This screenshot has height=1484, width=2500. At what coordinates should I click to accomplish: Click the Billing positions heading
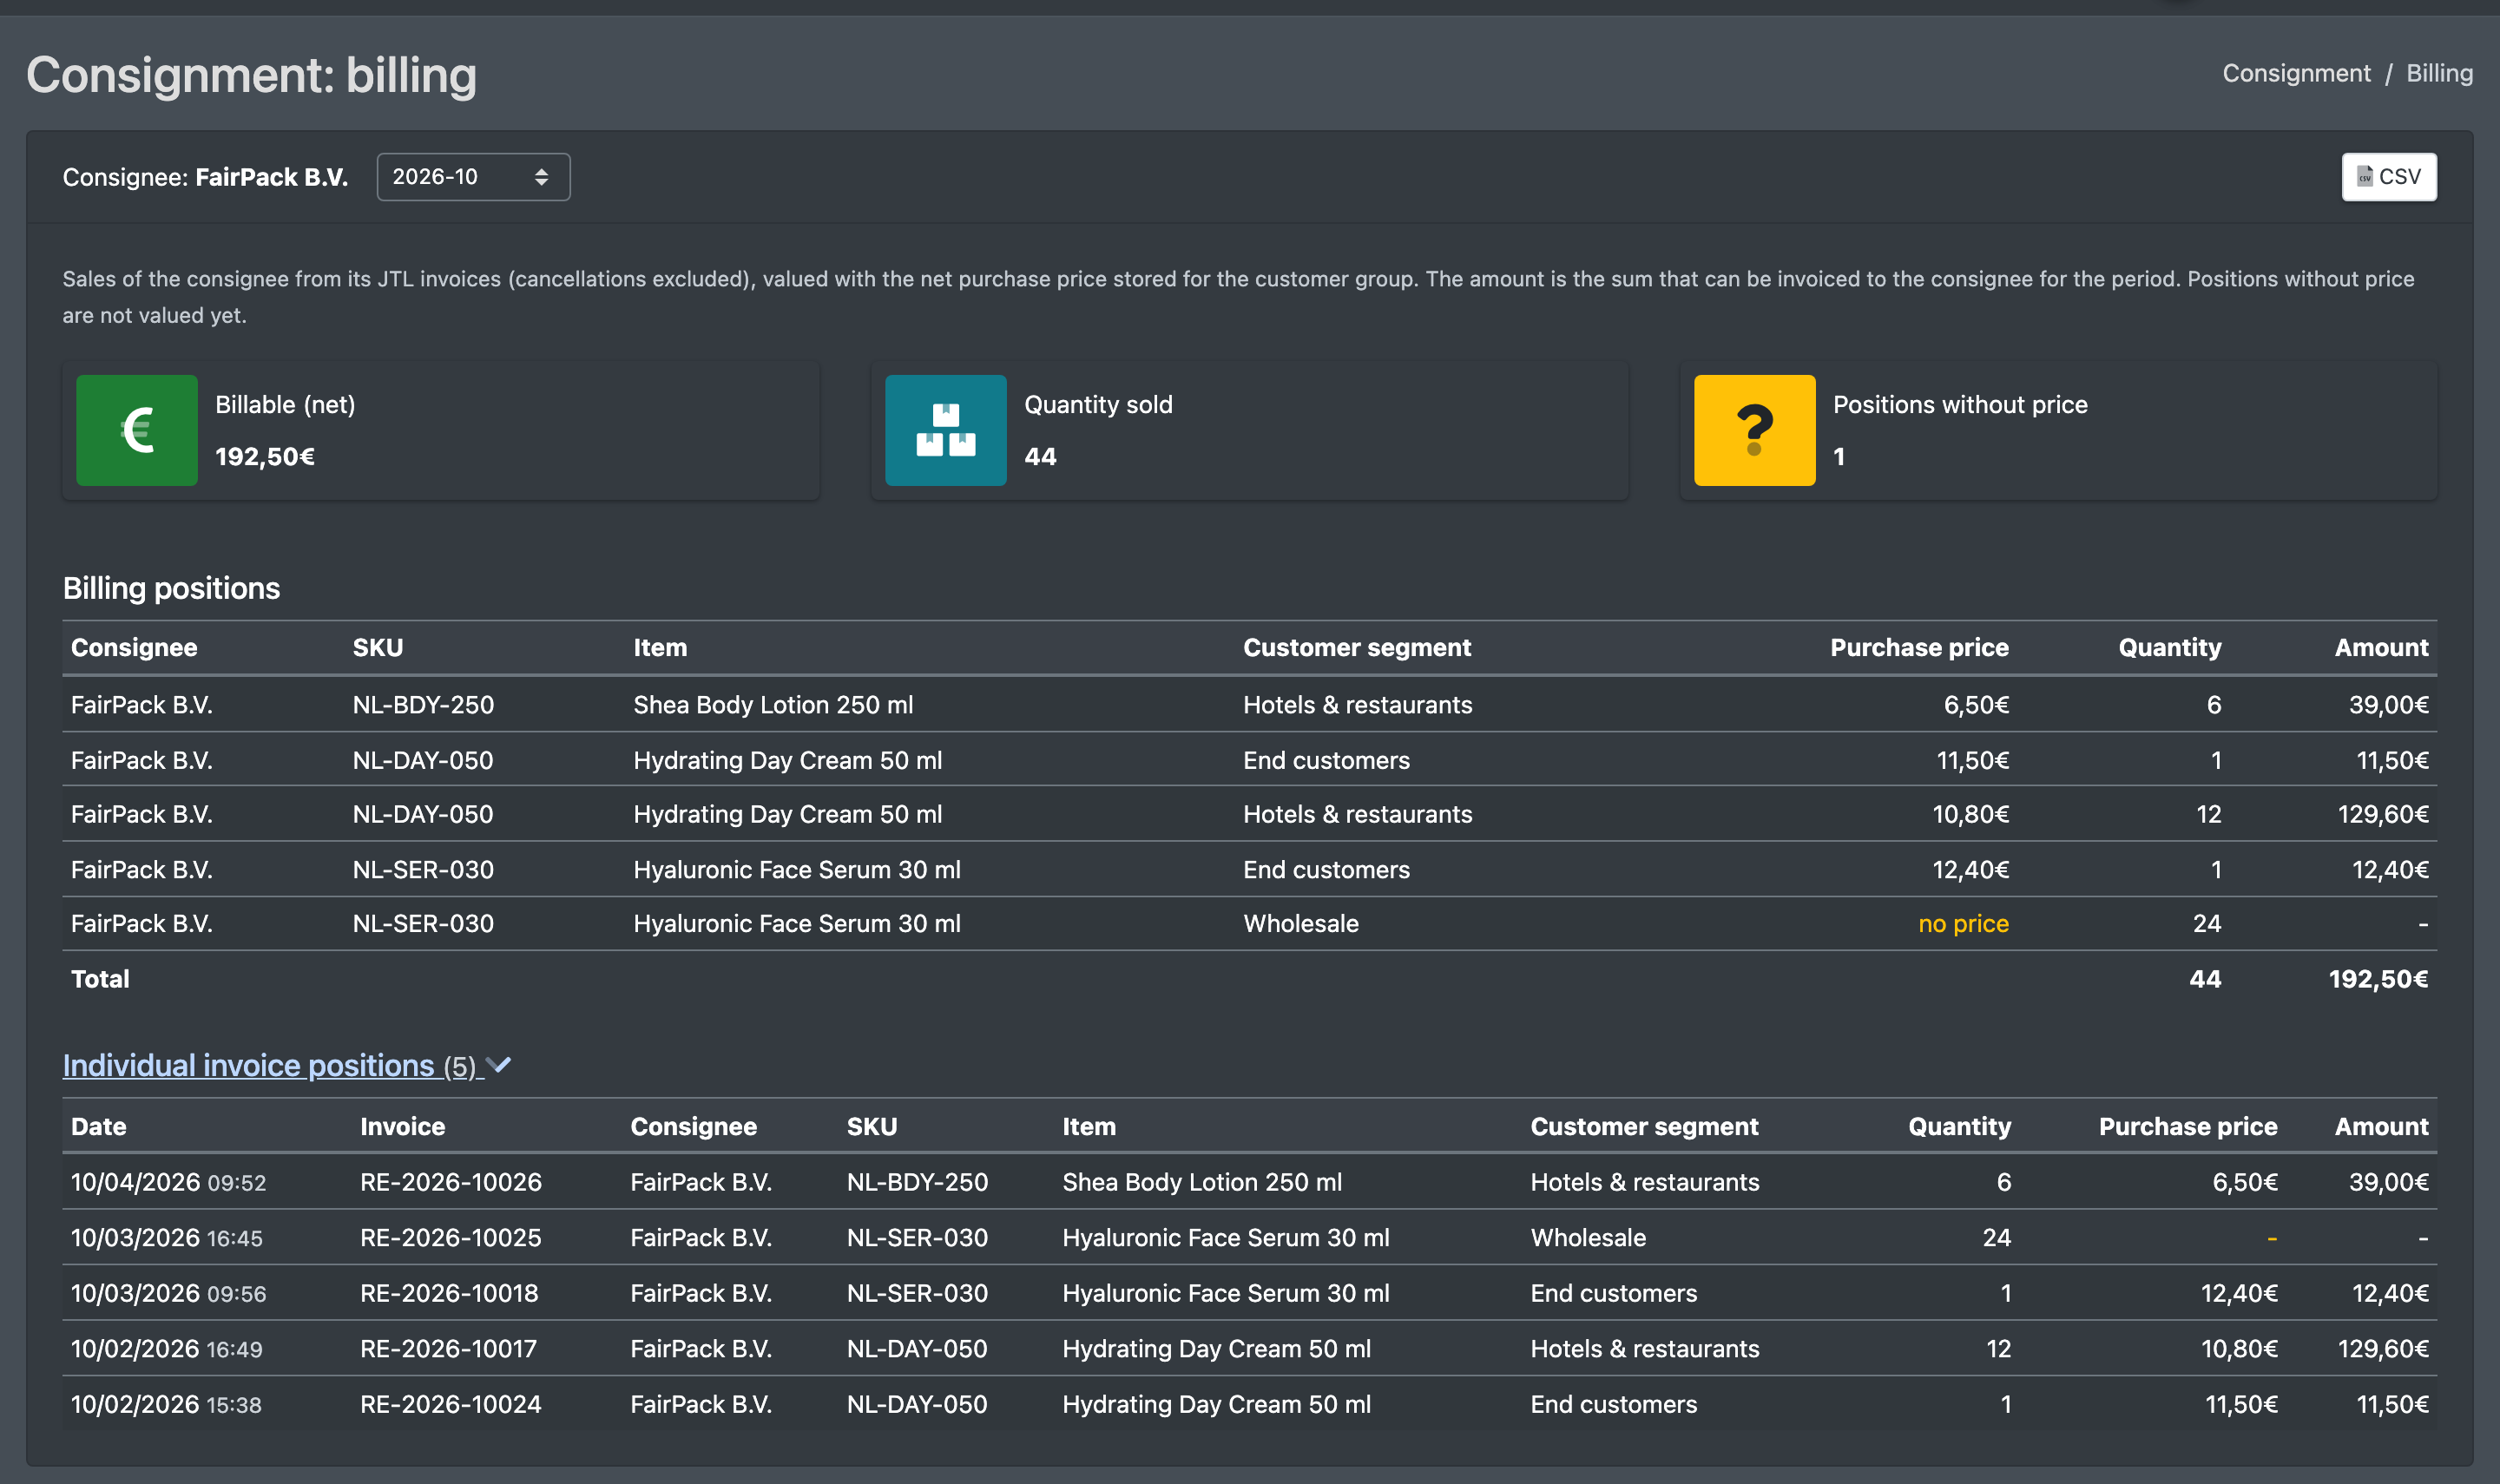pos(171,588)
